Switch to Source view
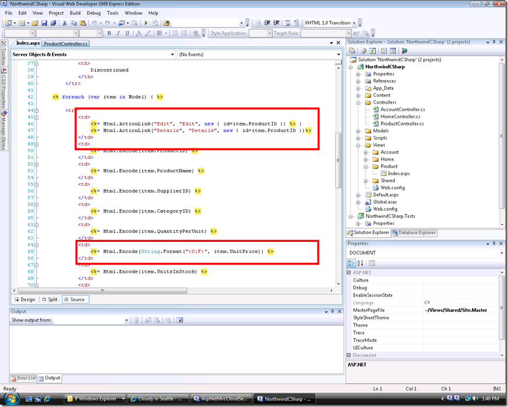Image resolution: width=508 pixels, height=407 pixels. pos(75,300)
